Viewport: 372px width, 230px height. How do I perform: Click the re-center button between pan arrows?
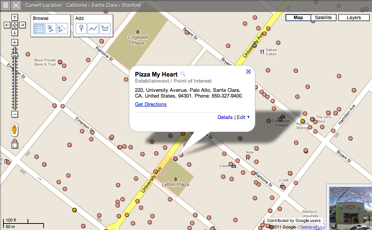click(x=15, y=25)
